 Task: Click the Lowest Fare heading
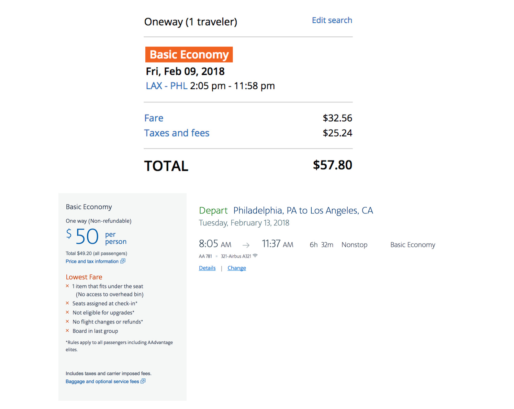tap(84, 277)
